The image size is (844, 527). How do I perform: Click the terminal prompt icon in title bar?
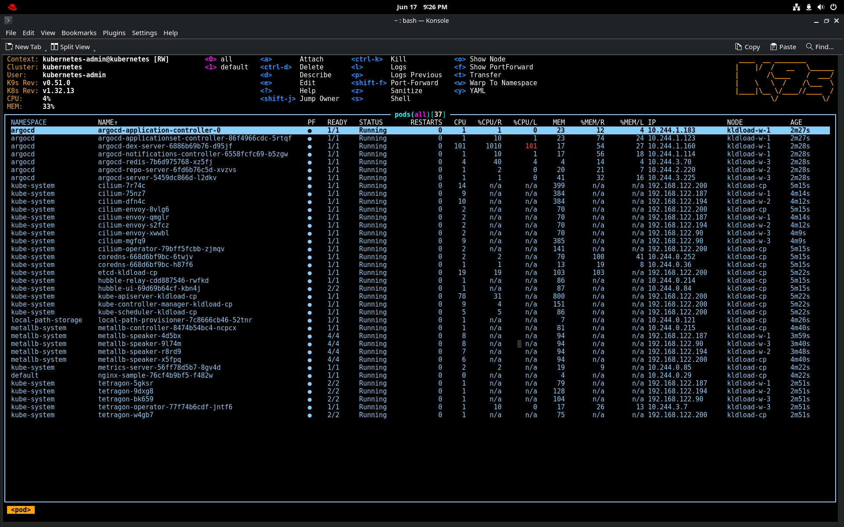8,20
